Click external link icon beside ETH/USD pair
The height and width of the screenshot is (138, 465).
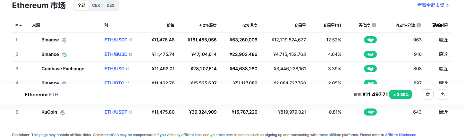pyautogui.click(x=128, y=69)
